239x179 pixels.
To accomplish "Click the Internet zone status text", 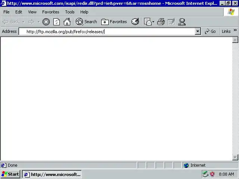I will (x=198, y=165).
